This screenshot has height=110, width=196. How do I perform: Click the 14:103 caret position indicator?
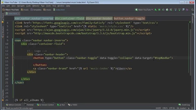pyautogui.click(x=158, y=108)
